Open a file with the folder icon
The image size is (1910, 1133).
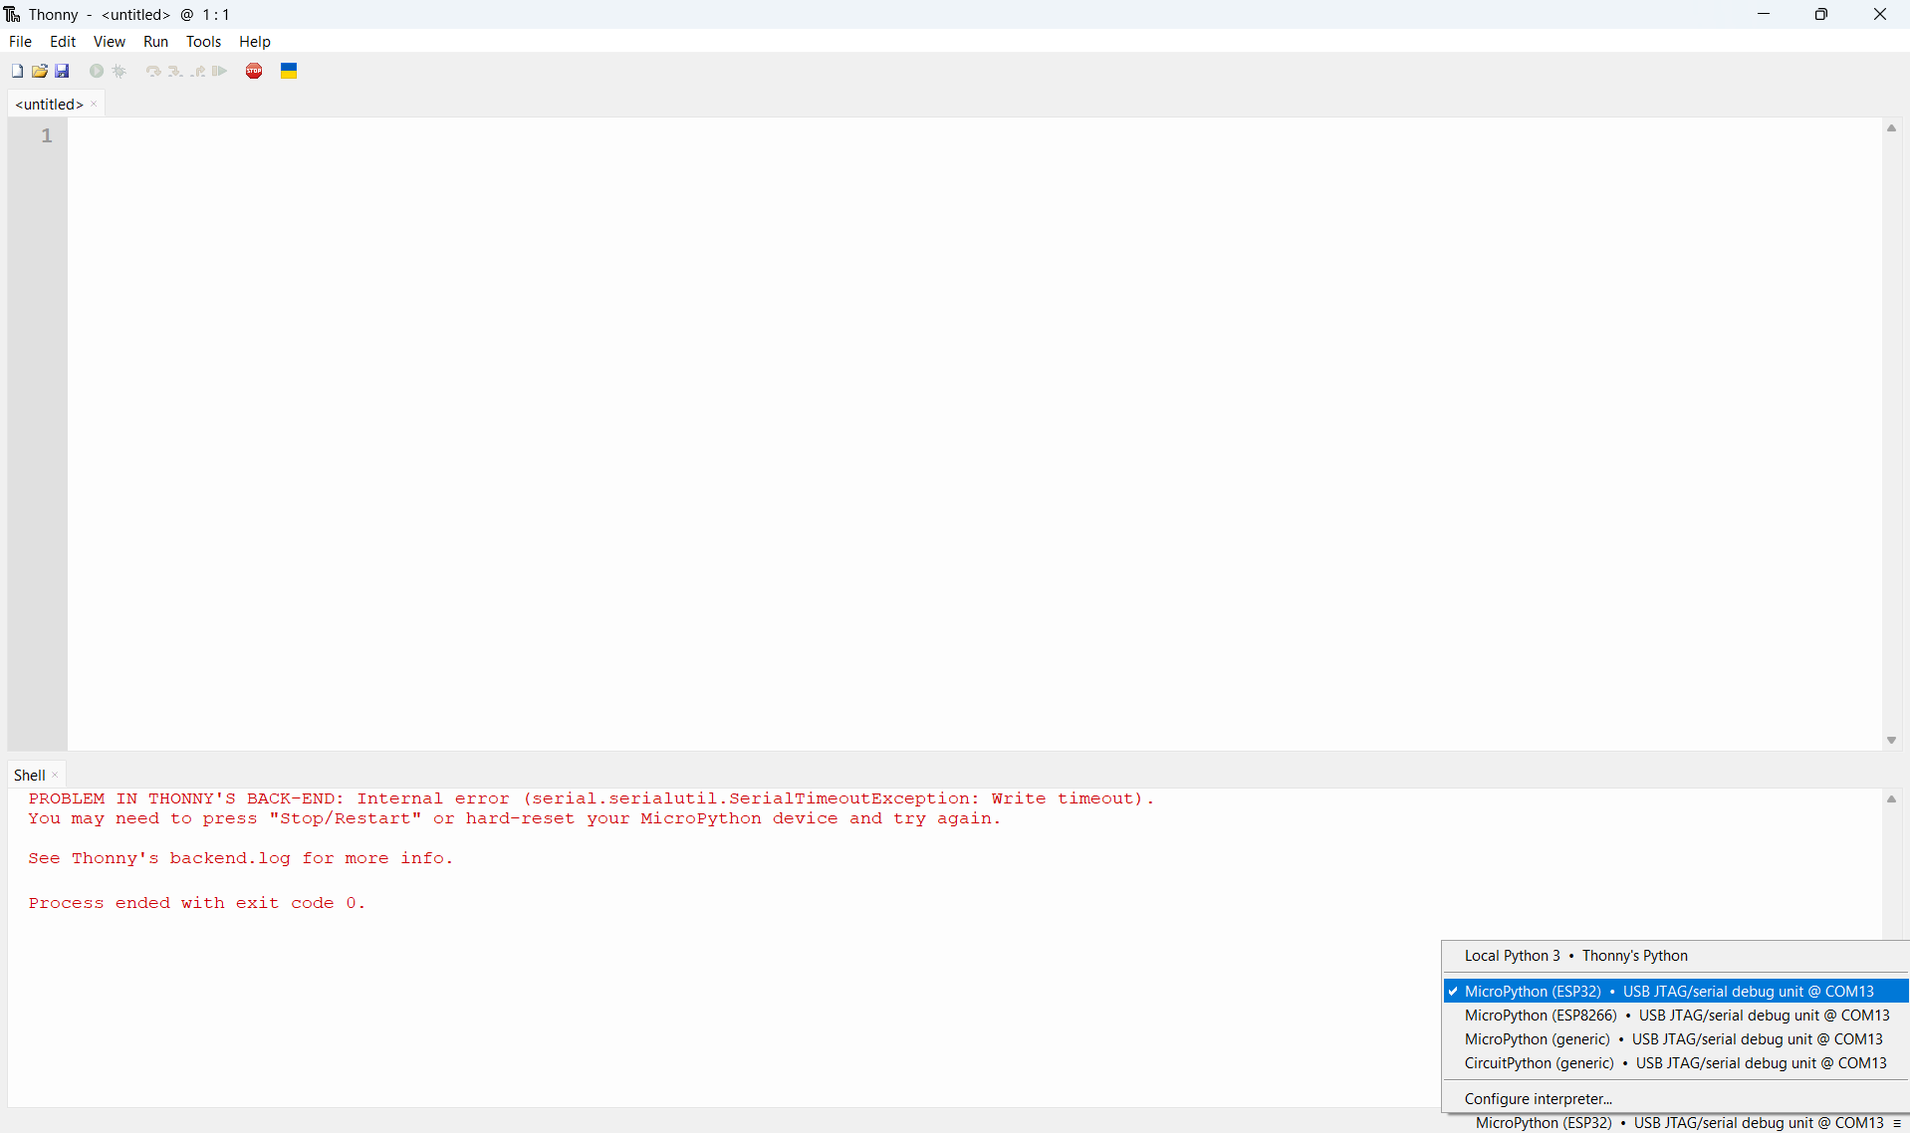click(x=40, y=71)
